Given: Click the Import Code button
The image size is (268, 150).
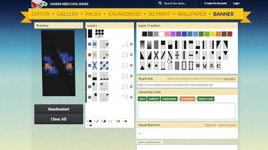Looking at the screenshot, I should pos(206,99).
